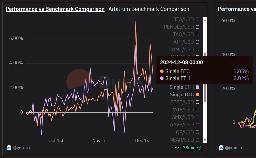
Task: Toggle the WIF/USD legend series
Action: [x=186, y=110]
